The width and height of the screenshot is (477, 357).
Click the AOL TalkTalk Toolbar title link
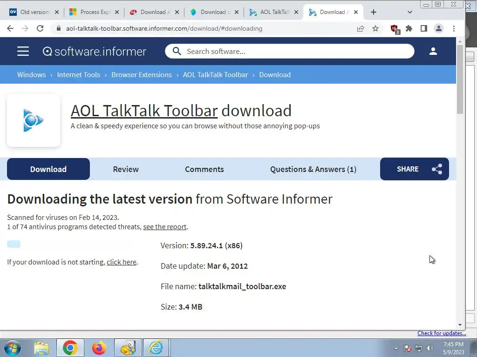point(144,111)
